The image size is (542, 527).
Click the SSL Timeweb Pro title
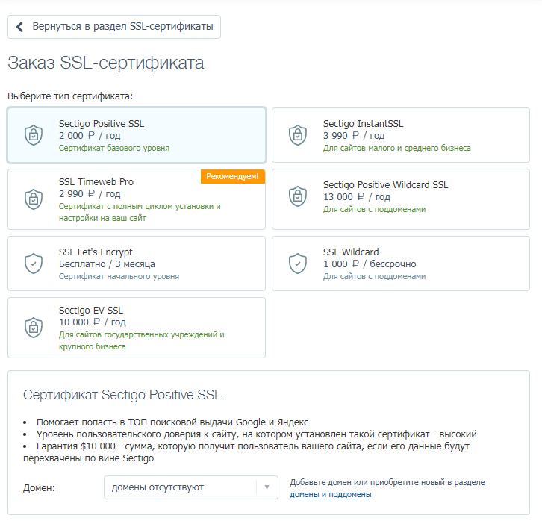96,182
